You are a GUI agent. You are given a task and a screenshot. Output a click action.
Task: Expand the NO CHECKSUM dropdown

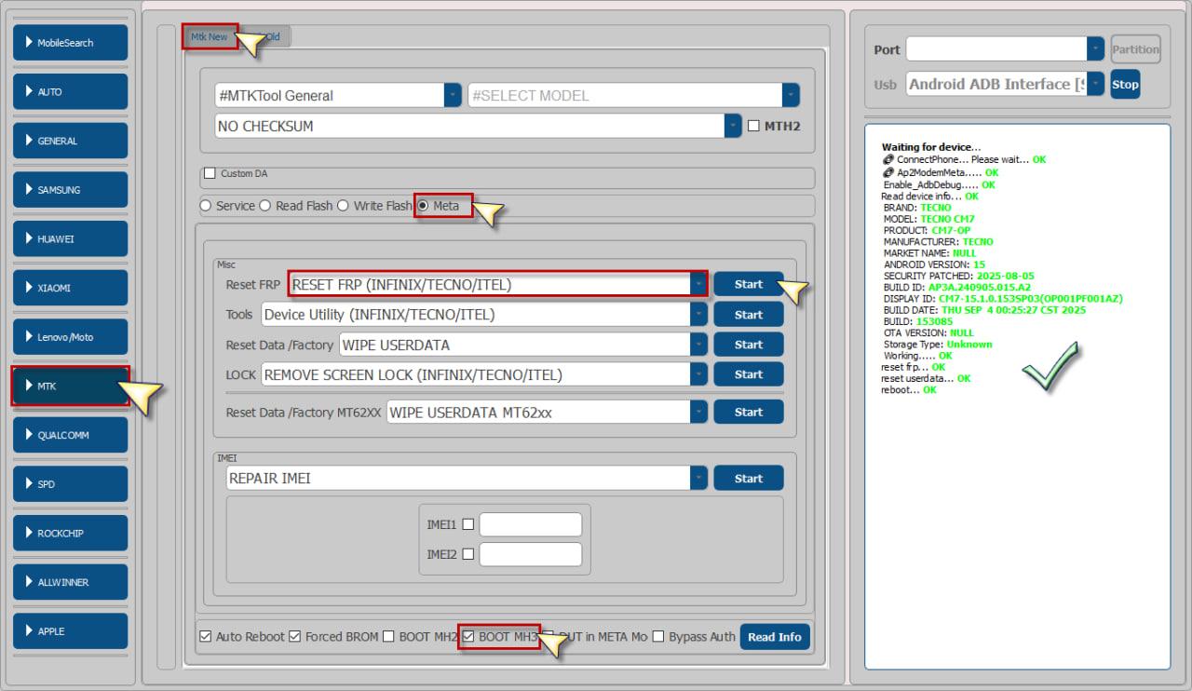(x=733, y=126)
